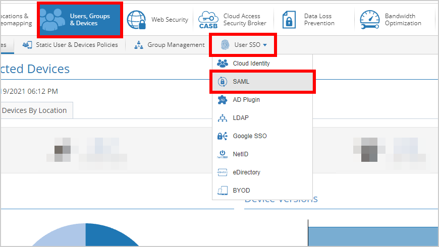Choose Cloud Identity from the SSO menu
The image size is (439, 247).
pos(262,64)
